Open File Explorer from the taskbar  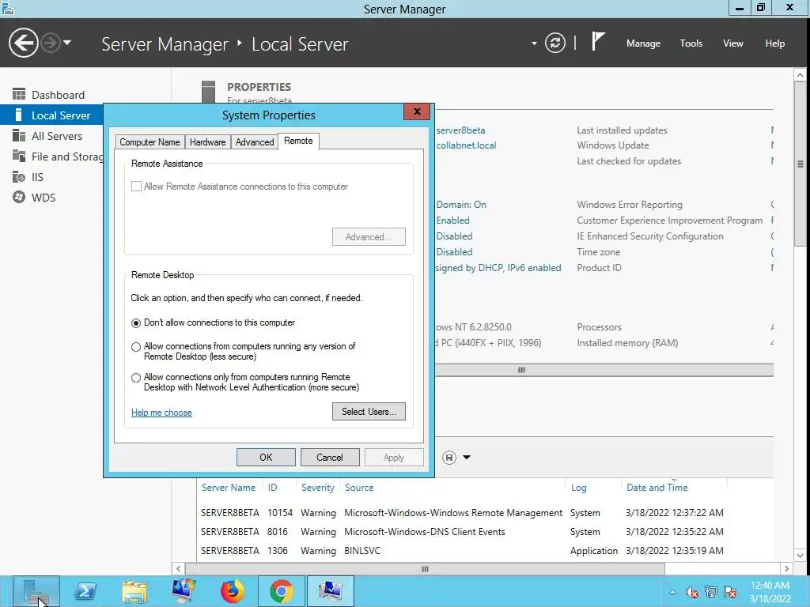click(134, 591)
